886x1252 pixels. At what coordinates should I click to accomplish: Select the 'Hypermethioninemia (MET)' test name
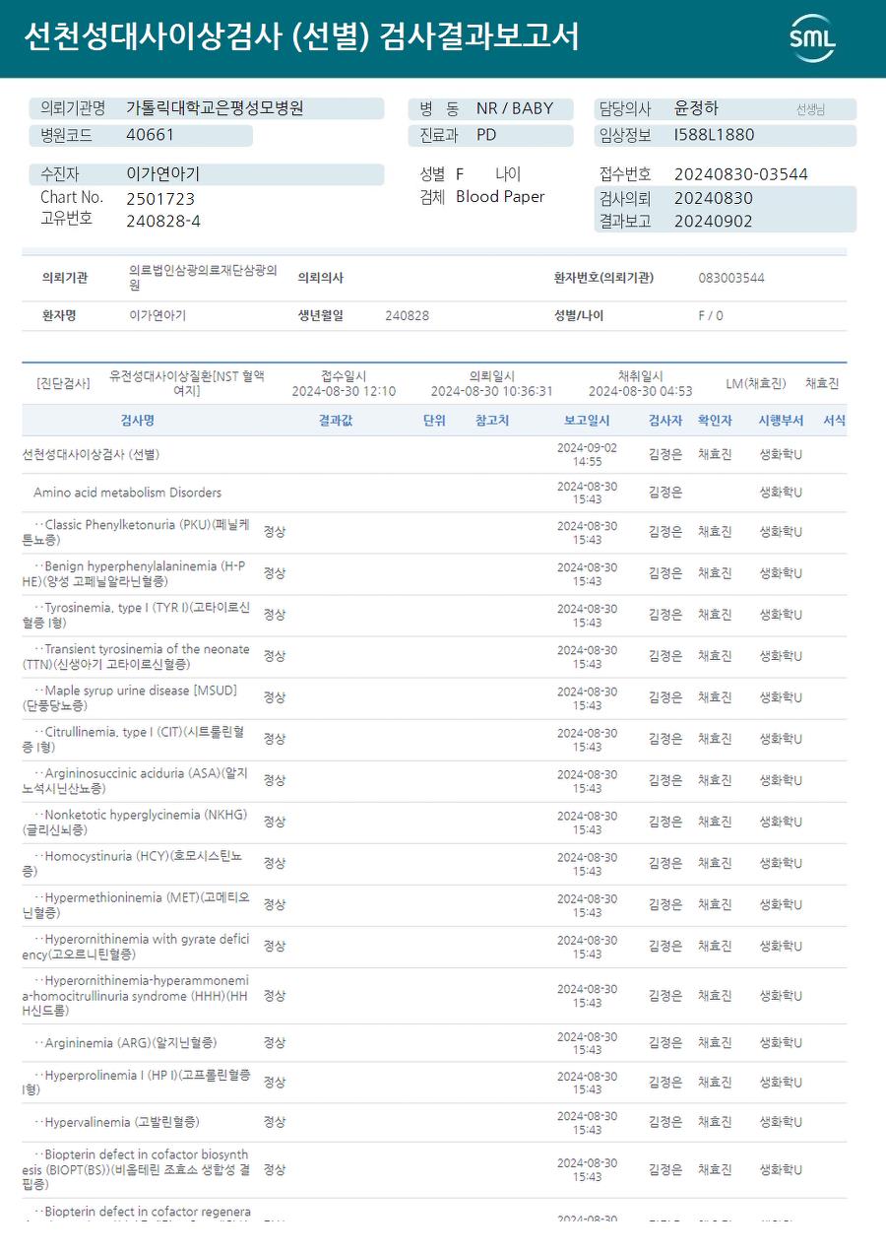click(136, 904)
